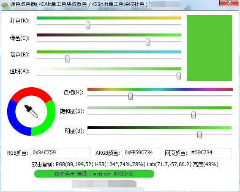Click the RGB颜色 field showing 0x34C759

pyautogui.click(x=60, y=153)
